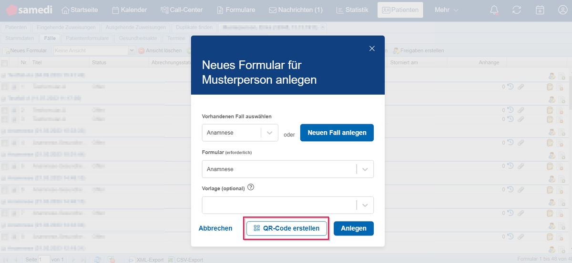This screenshot has height=263, width=572.
Task: Click the Neuen Fall anlegen button
Action: point(337,133)
